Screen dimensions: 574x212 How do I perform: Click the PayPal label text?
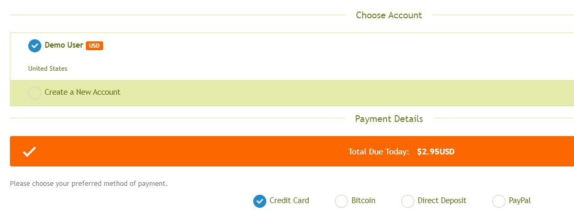click(520, 200)
